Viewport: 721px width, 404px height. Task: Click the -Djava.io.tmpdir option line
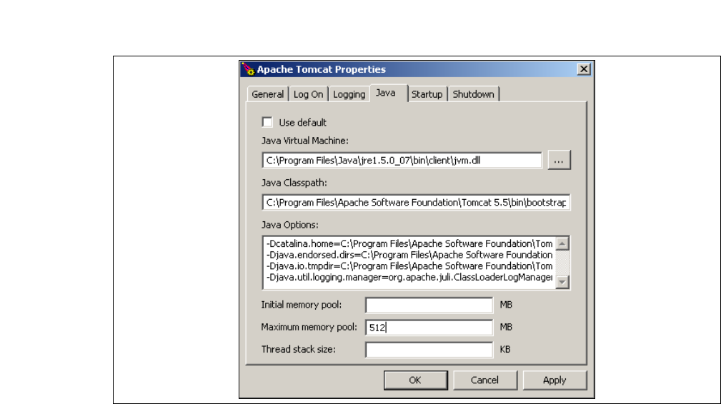tap(409, 266)
